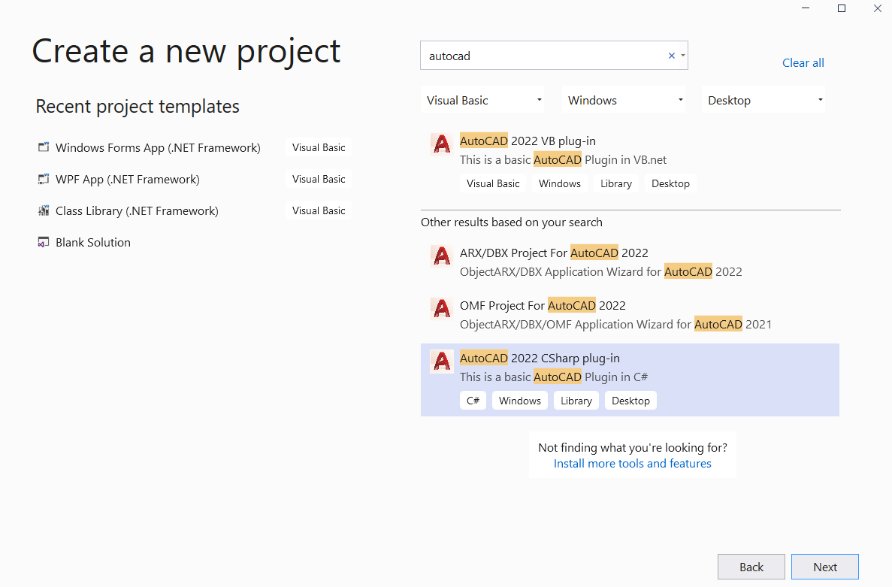Click the Class Library template icon
Viewport: 892px width, 587px height.
[43, 210]
